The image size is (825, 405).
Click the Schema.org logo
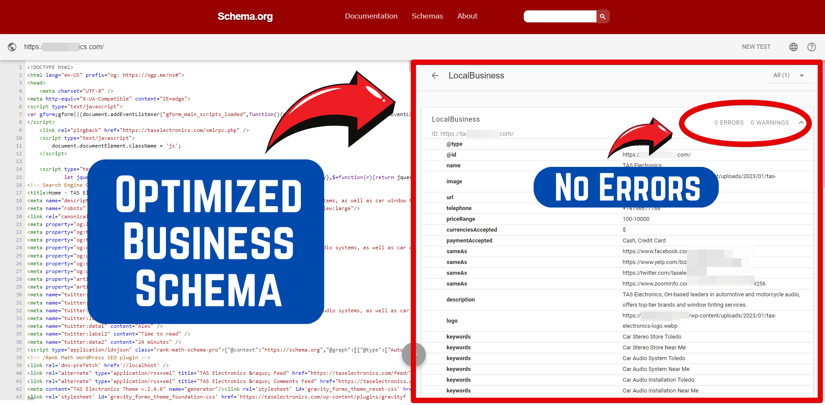245,16
